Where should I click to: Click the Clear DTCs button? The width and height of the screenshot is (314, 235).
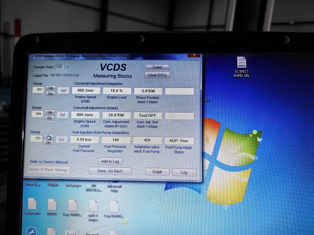click(x=157, y=75)
